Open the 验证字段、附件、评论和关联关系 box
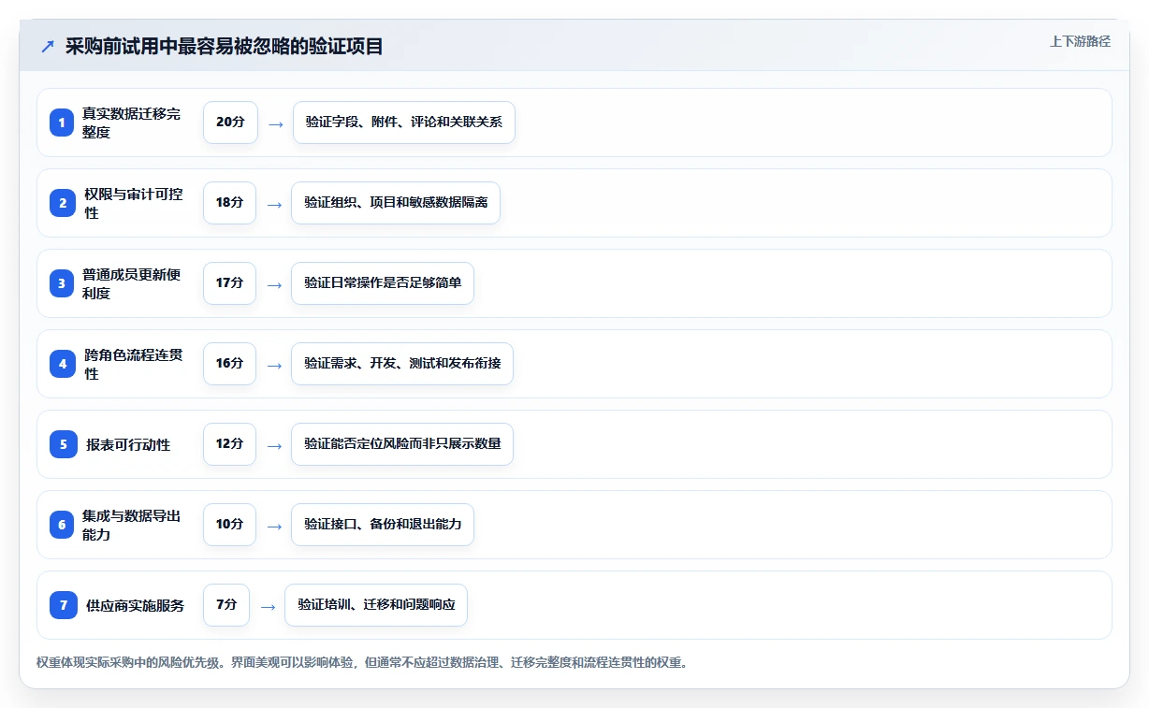Viewport: 1149px width, 708px height. [x=404, y=123]
